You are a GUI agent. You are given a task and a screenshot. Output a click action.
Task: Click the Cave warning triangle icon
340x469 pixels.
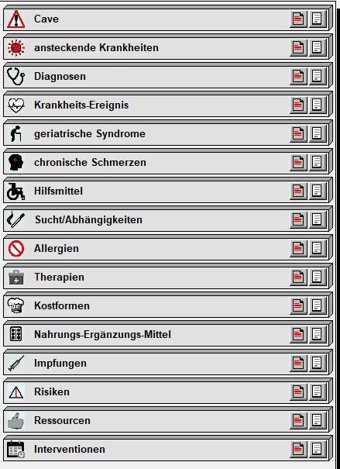15,19
